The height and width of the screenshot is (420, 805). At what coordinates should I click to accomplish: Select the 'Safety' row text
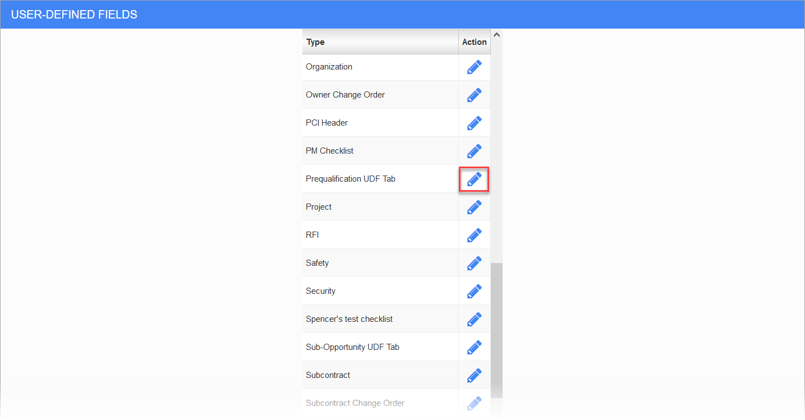pyautogui.click(x=317, y=263)
